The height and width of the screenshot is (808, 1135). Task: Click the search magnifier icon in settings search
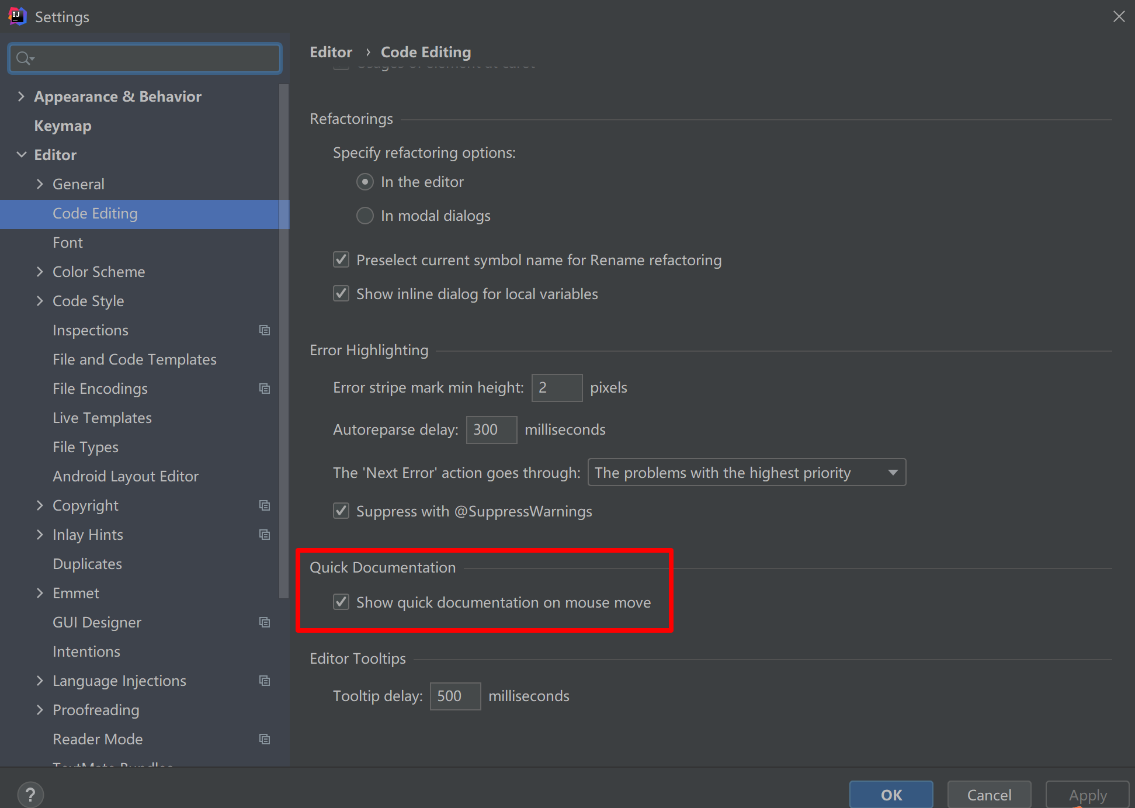[25, 58]
